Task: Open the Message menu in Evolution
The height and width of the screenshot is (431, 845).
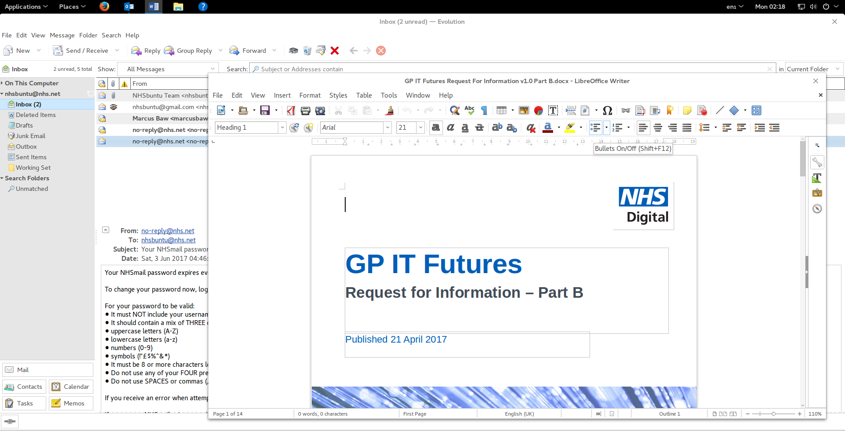Action: (62, 35)
